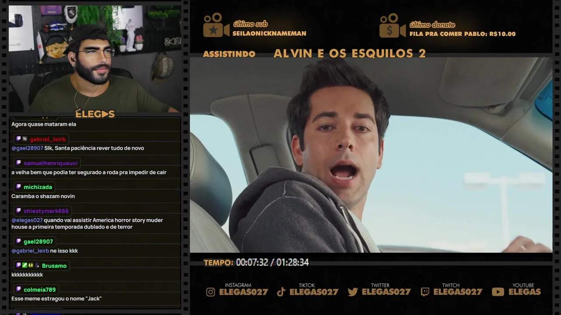
Task: Click the 'Agora quase mataram ela' message
Action: point(44,124)
